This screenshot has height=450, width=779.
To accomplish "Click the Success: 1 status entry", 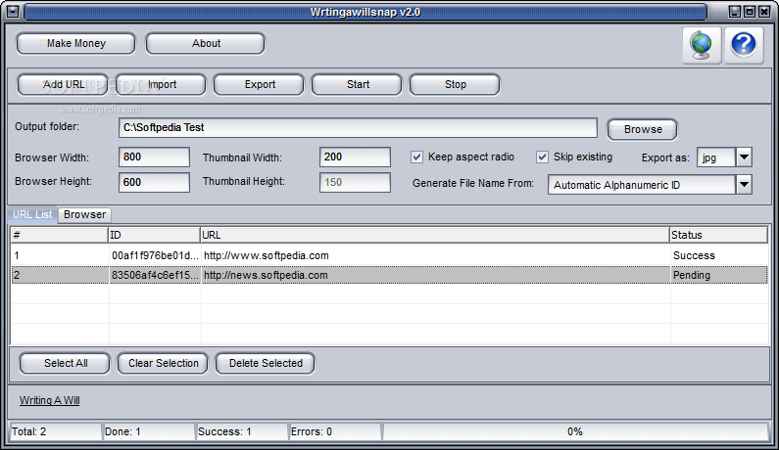I will coord(242,431).
